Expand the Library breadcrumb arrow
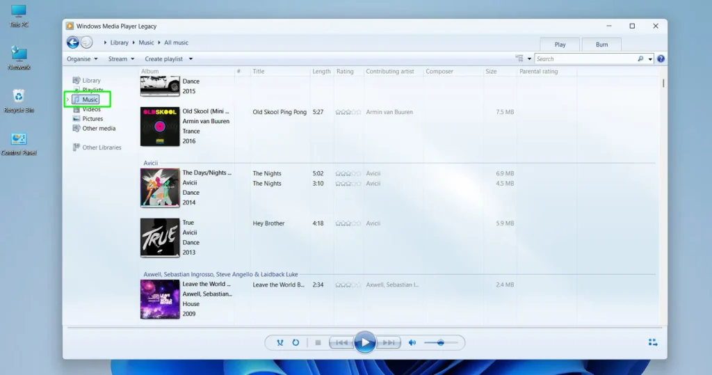The width and height of the screenshot is (712, 375). coord(105,42)
